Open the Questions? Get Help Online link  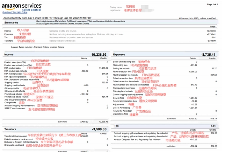[15, 12]
